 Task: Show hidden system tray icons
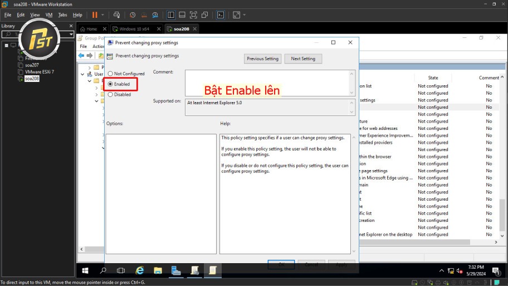[x=442, y=271]
